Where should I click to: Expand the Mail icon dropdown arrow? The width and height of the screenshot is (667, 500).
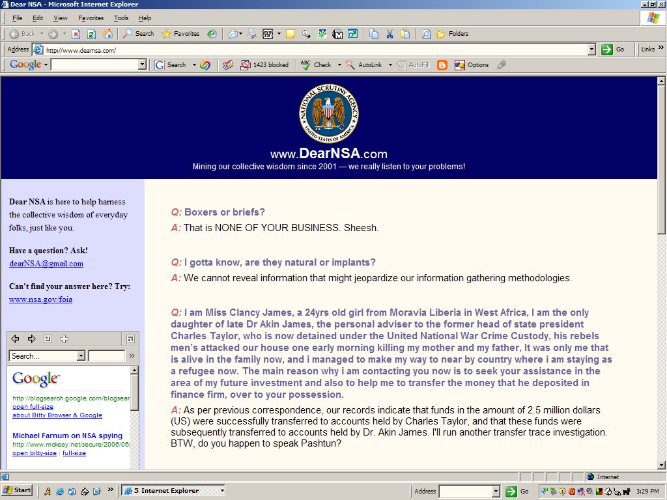[241, 34]
